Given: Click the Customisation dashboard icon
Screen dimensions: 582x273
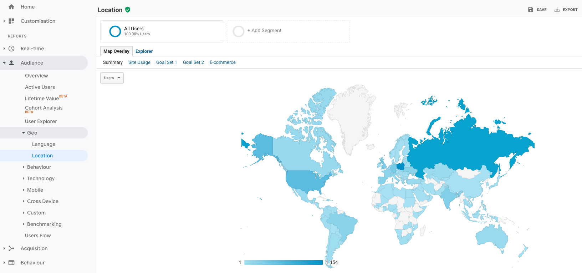Looking at the screenshot, I should point(11,21).
